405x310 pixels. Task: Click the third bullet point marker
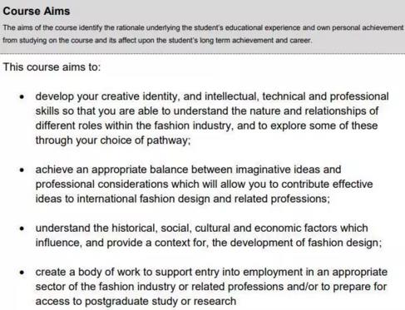(x=22, y=229)
